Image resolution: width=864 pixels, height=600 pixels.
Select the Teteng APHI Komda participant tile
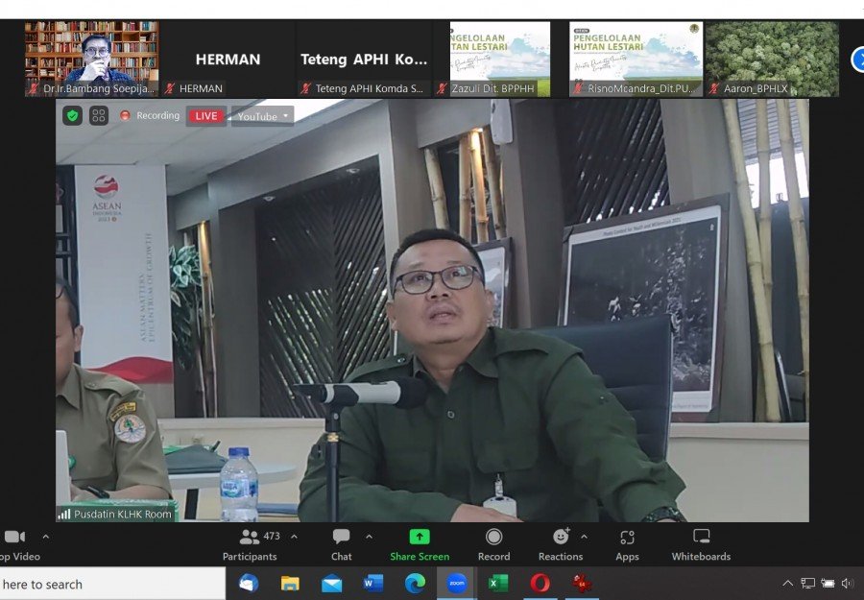coord(364,59)
